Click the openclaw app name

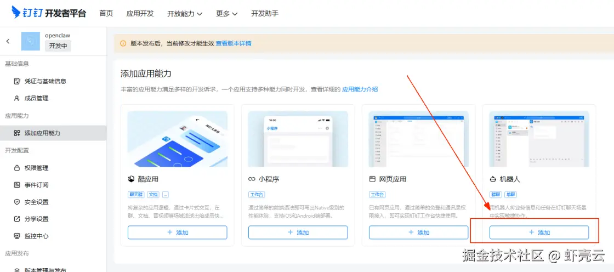click(x=58, y=35)
